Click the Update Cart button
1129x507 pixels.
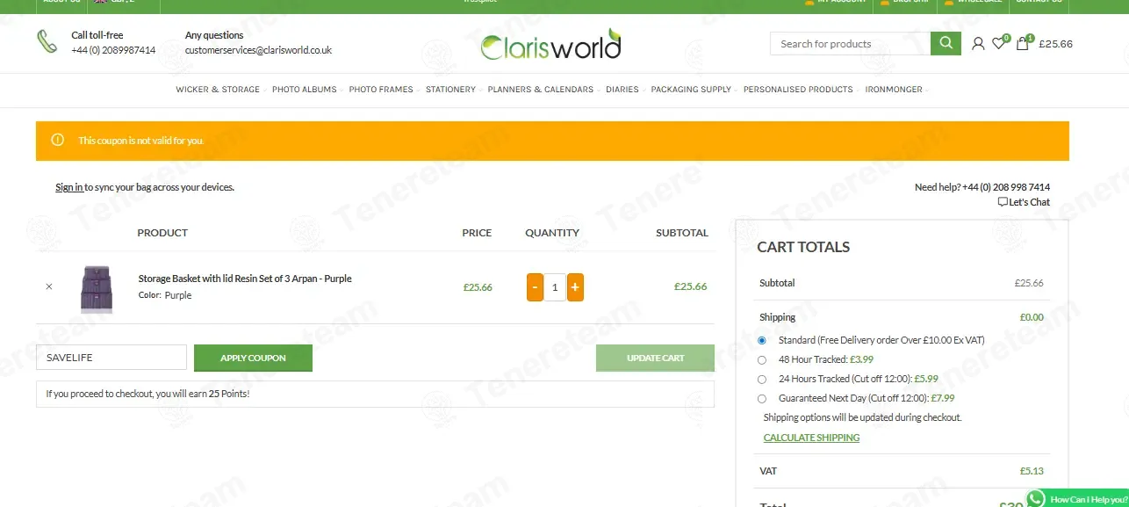(x=655, y=358)
